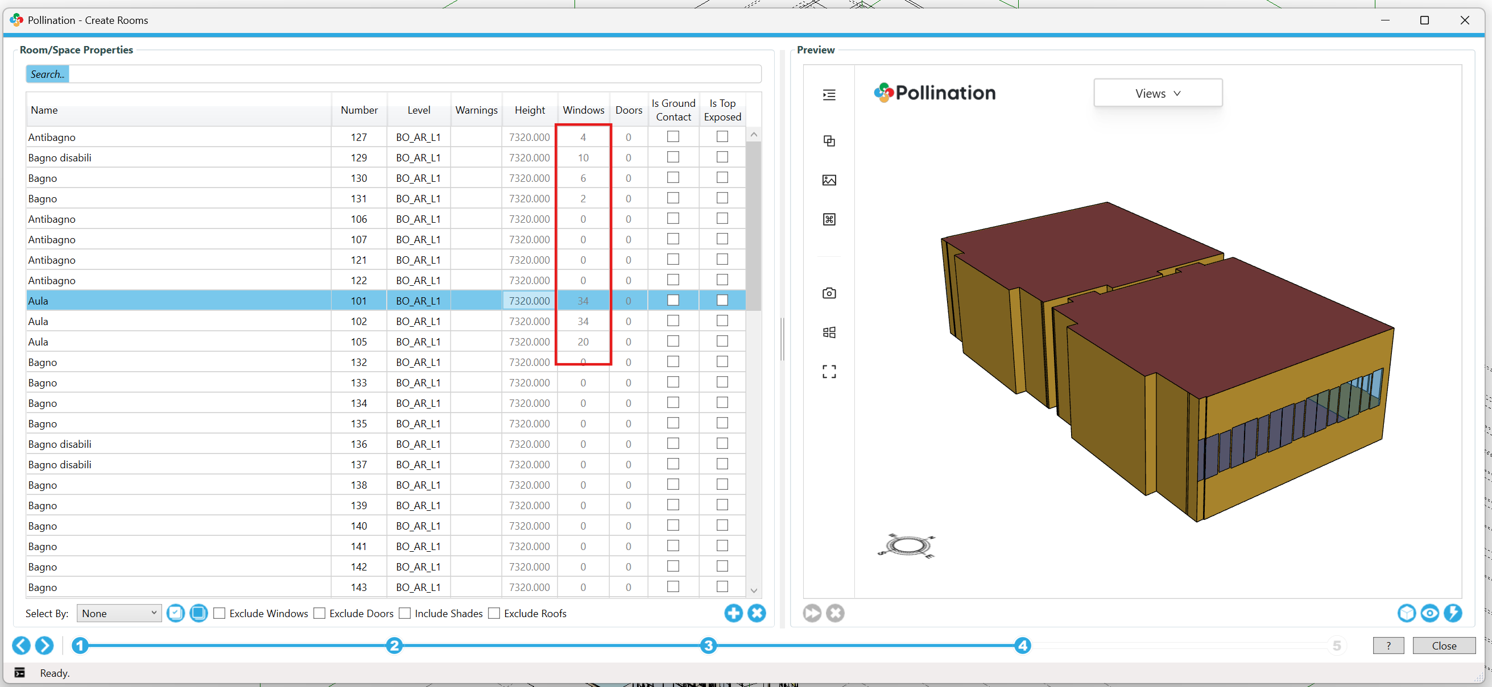Jump to wizard step 2 marker

(394, 646)
